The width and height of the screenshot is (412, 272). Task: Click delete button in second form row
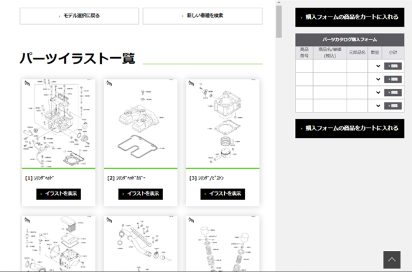point(392,79)
